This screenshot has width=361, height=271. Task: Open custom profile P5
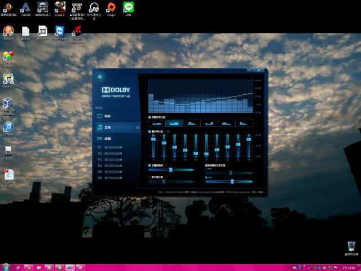click(118, 172)
